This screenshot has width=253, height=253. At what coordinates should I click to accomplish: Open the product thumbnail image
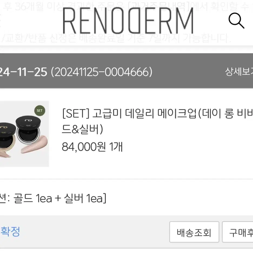[24, 134]
